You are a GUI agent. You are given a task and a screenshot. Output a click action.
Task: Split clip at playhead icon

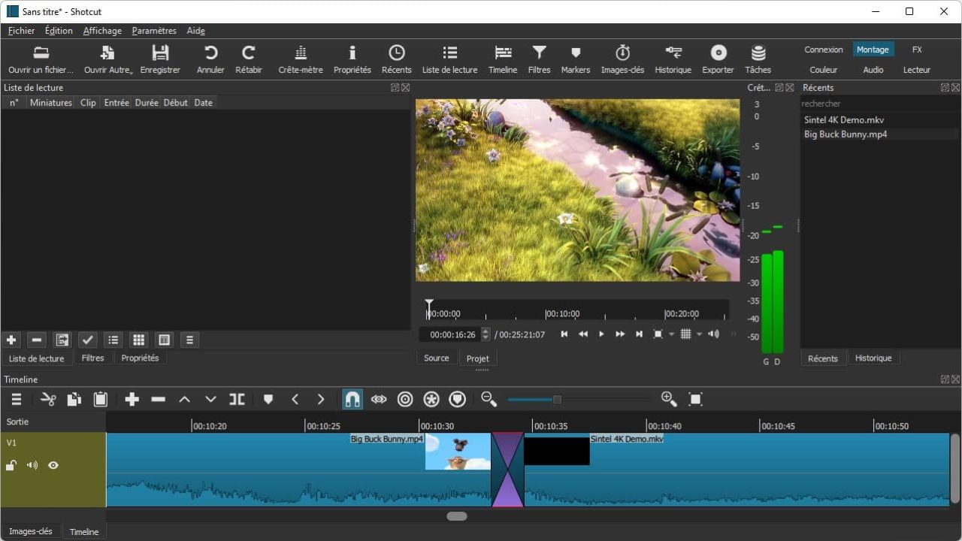(237, 400)
